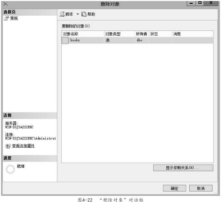The width and height of the screenshot is (222, 202).
Task: Cancel the dialog with 取消
Action: (200, 188)
